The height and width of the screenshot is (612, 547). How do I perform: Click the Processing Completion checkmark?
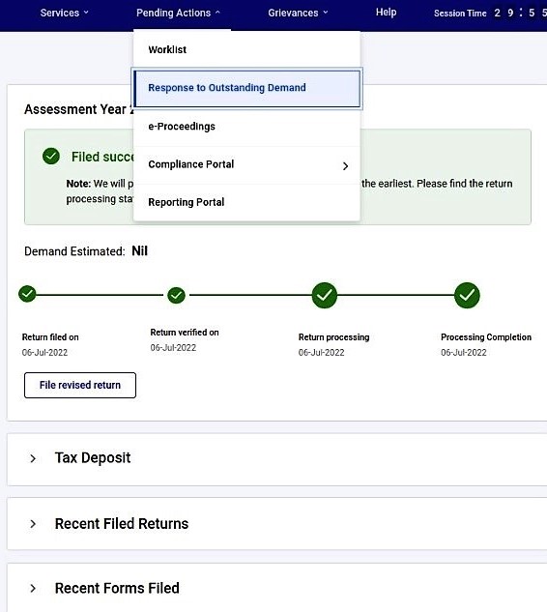(467, 295)
